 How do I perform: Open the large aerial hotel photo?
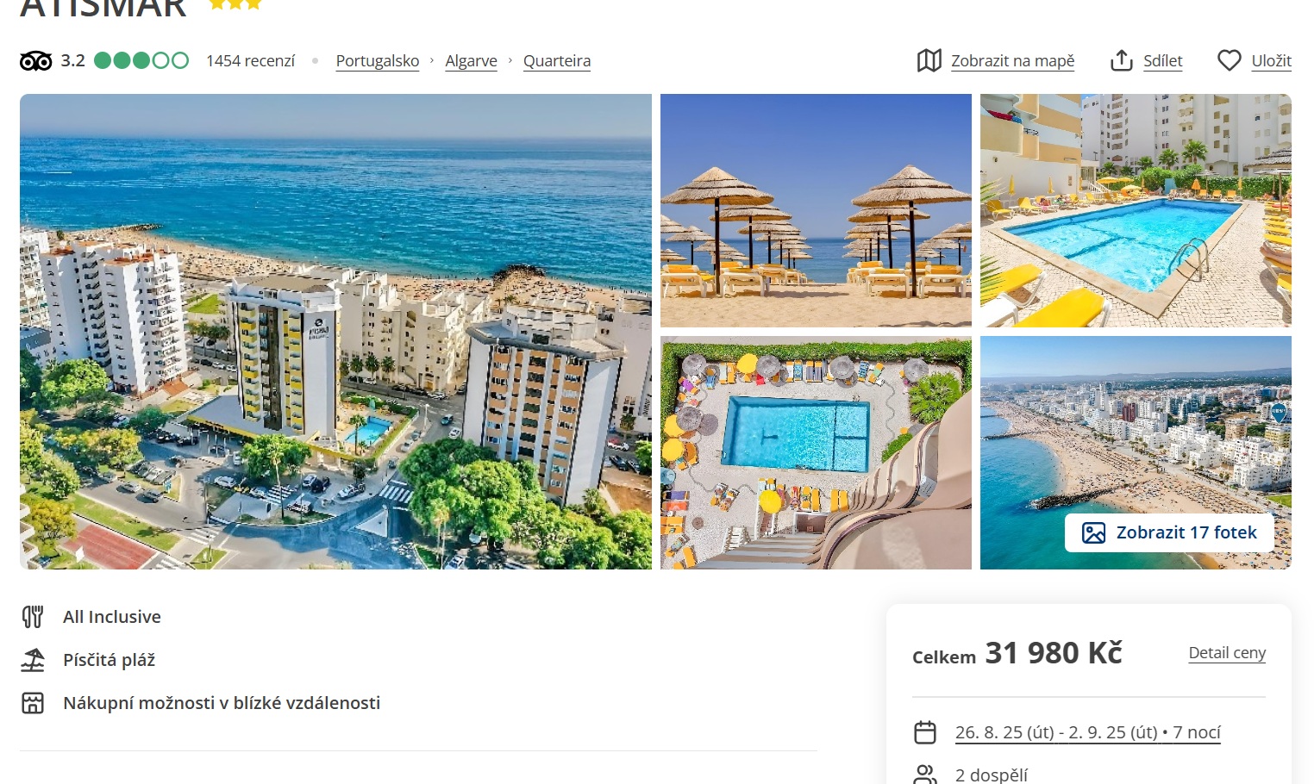pos(335,332)
